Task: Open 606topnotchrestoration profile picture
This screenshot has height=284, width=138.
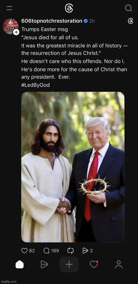Action: tap(10, 27)
